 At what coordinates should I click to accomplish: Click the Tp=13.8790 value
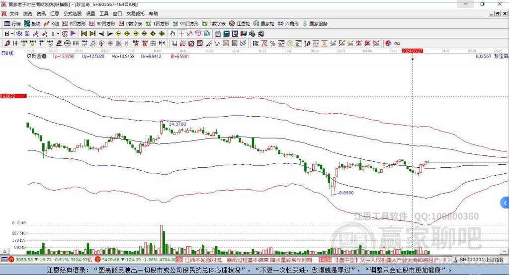63,57
